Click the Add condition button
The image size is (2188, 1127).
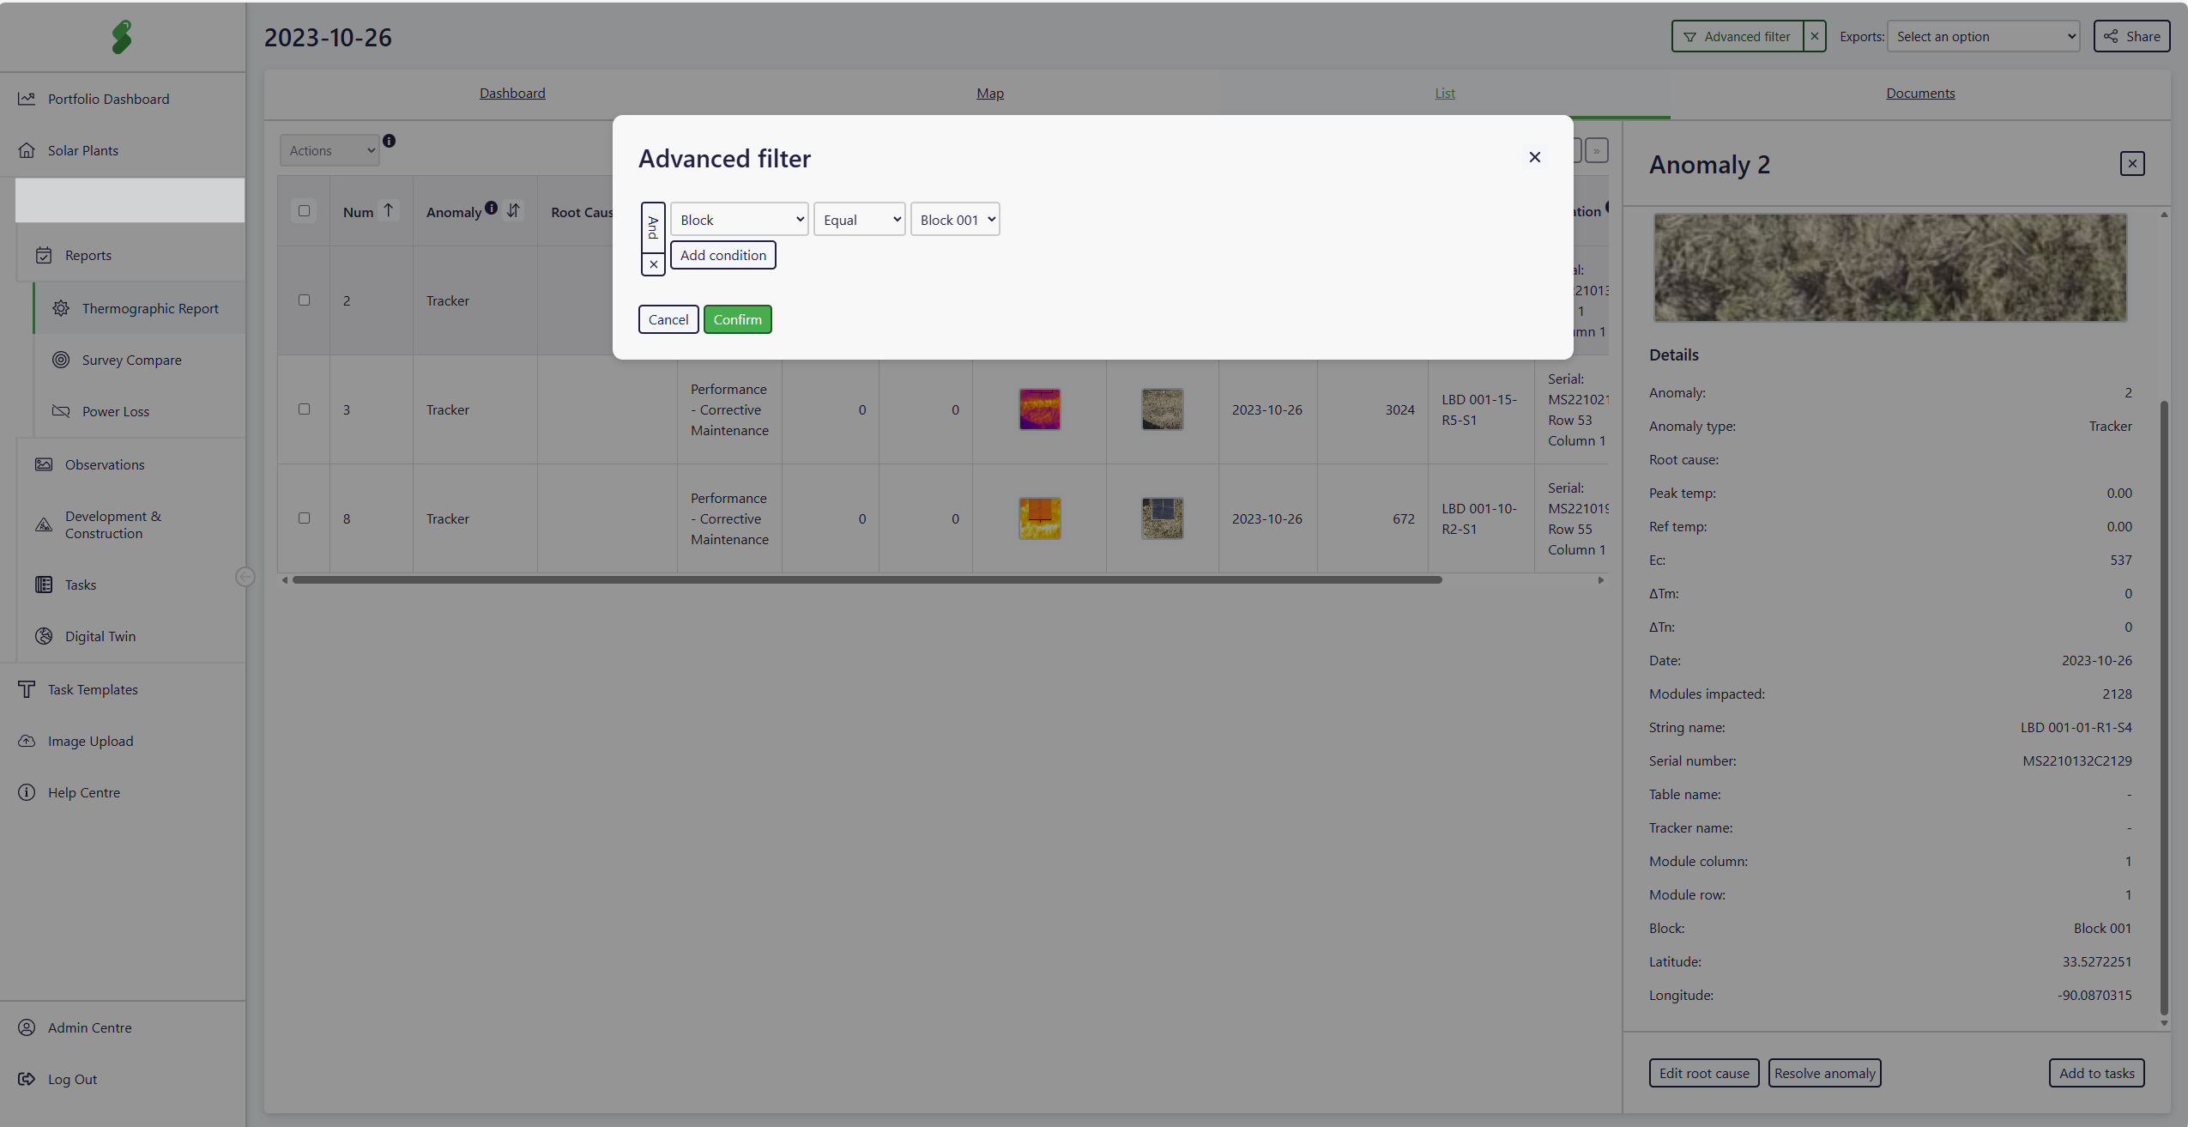click(722, 255)
